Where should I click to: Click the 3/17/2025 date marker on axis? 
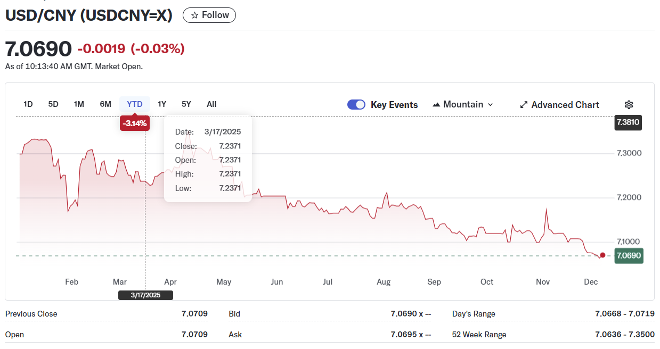145,295
